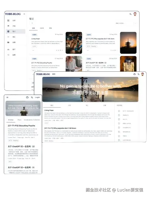
Task: Open woman reading thumbnail on Educating Psyche card
Action: [74, 64]
